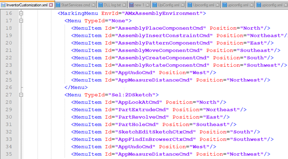Click the AppFindInBrowserCtxCmd Id text

[156, 139]
